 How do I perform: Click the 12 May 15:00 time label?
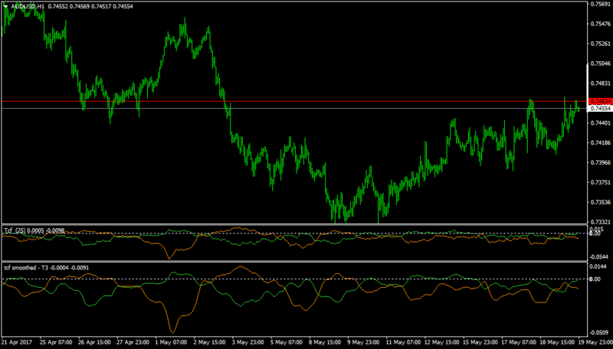pyautogui.click(x=441, y=342)
